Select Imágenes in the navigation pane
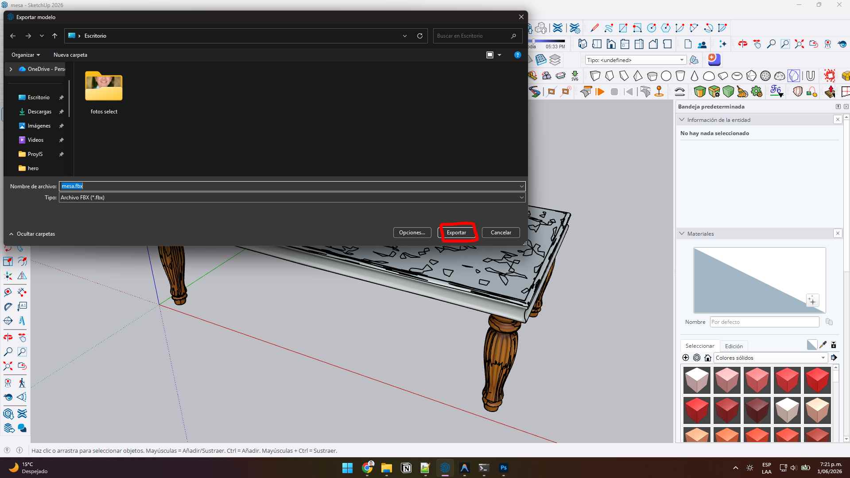This screenshot has height=478, width=850. click(39, 126)
